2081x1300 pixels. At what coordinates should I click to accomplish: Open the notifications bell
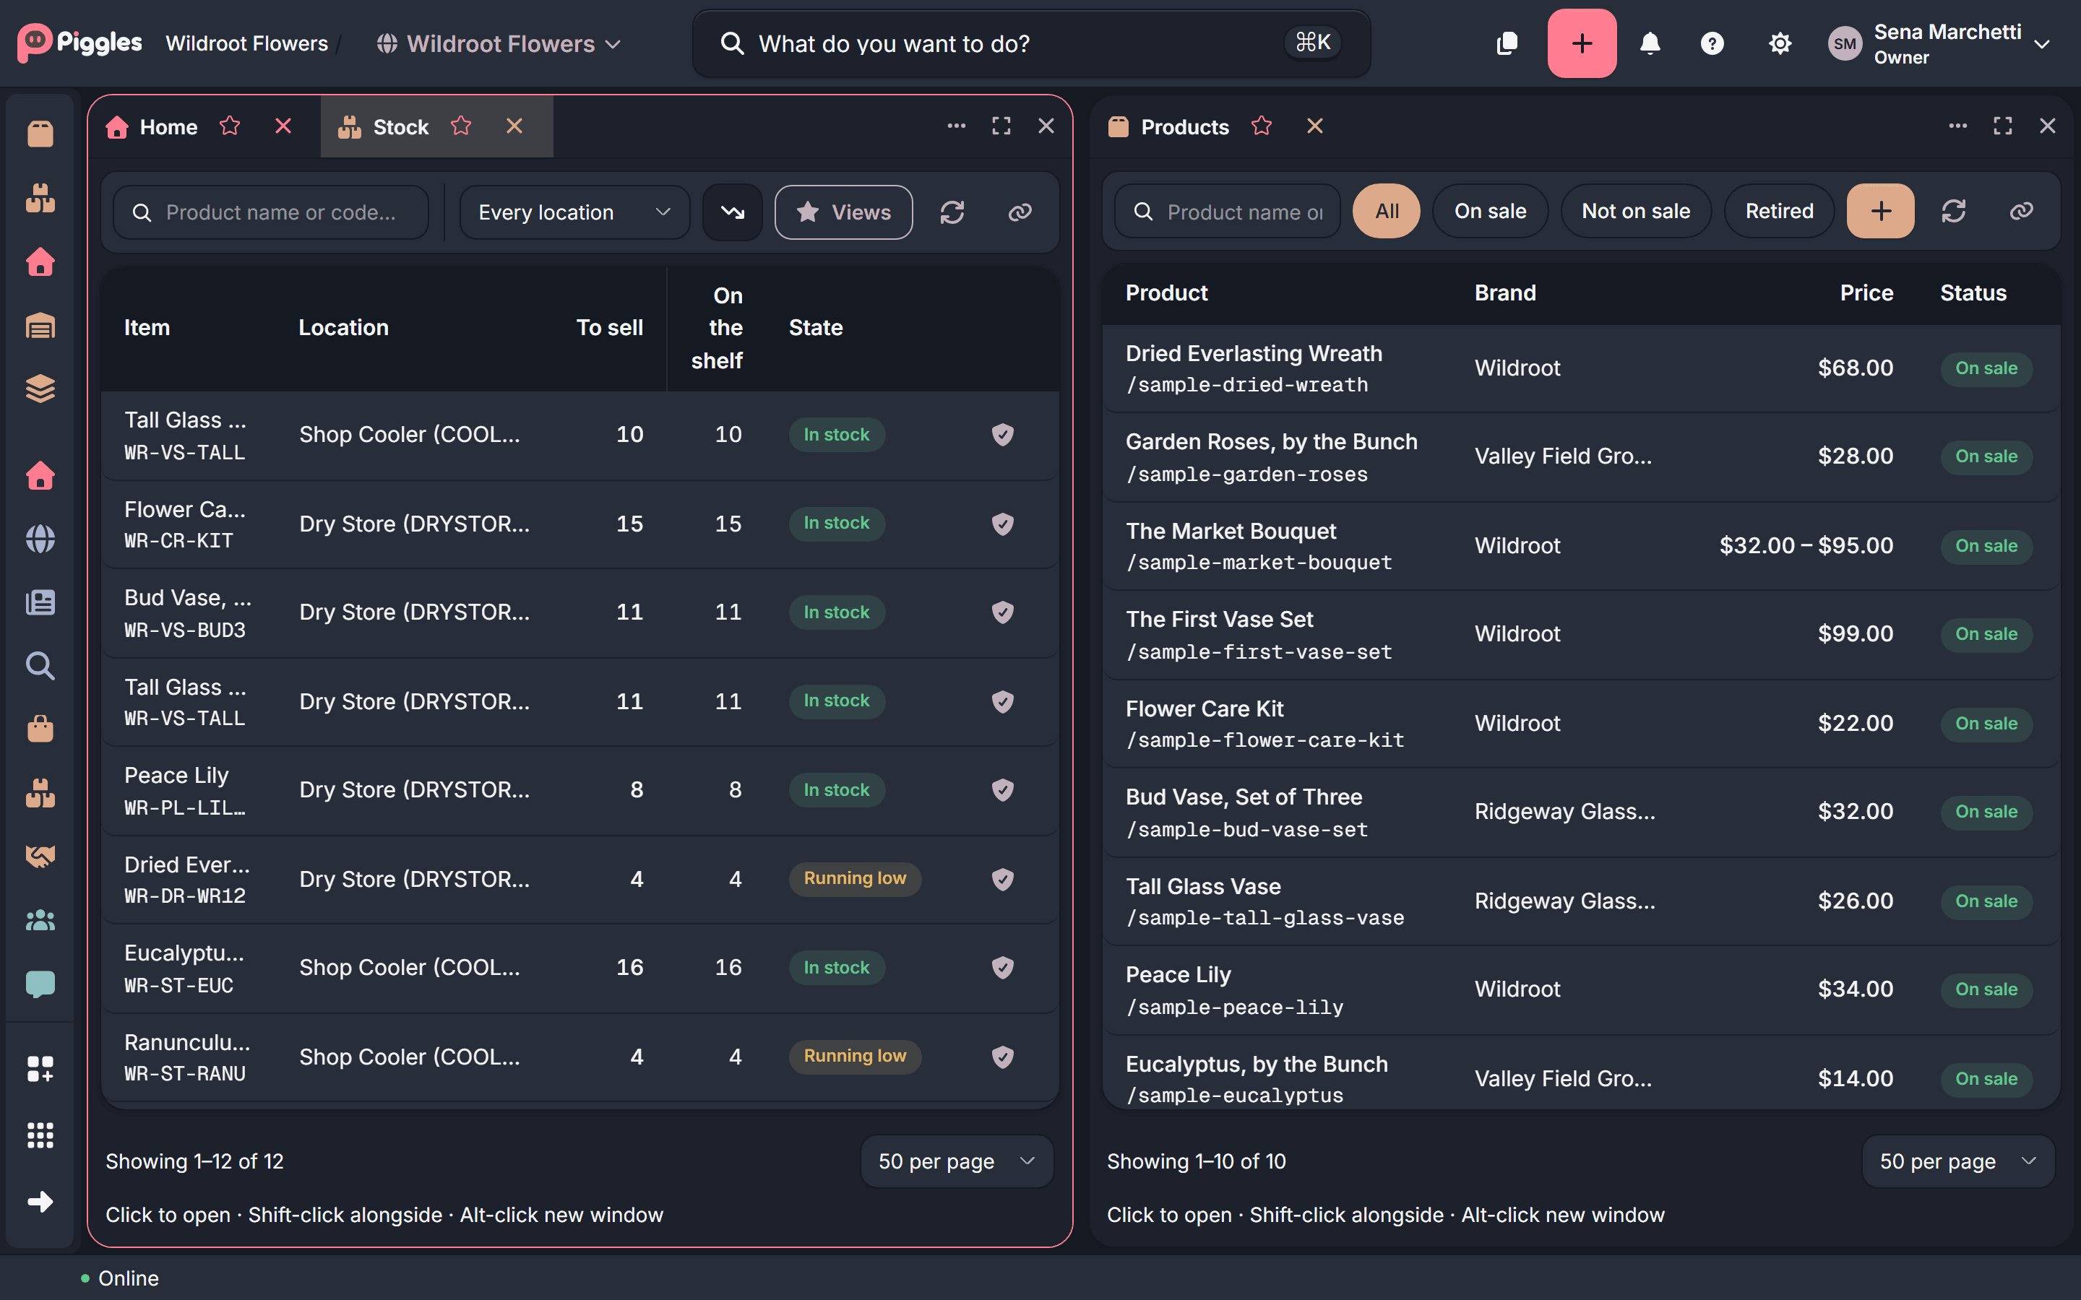[1650, 43]
